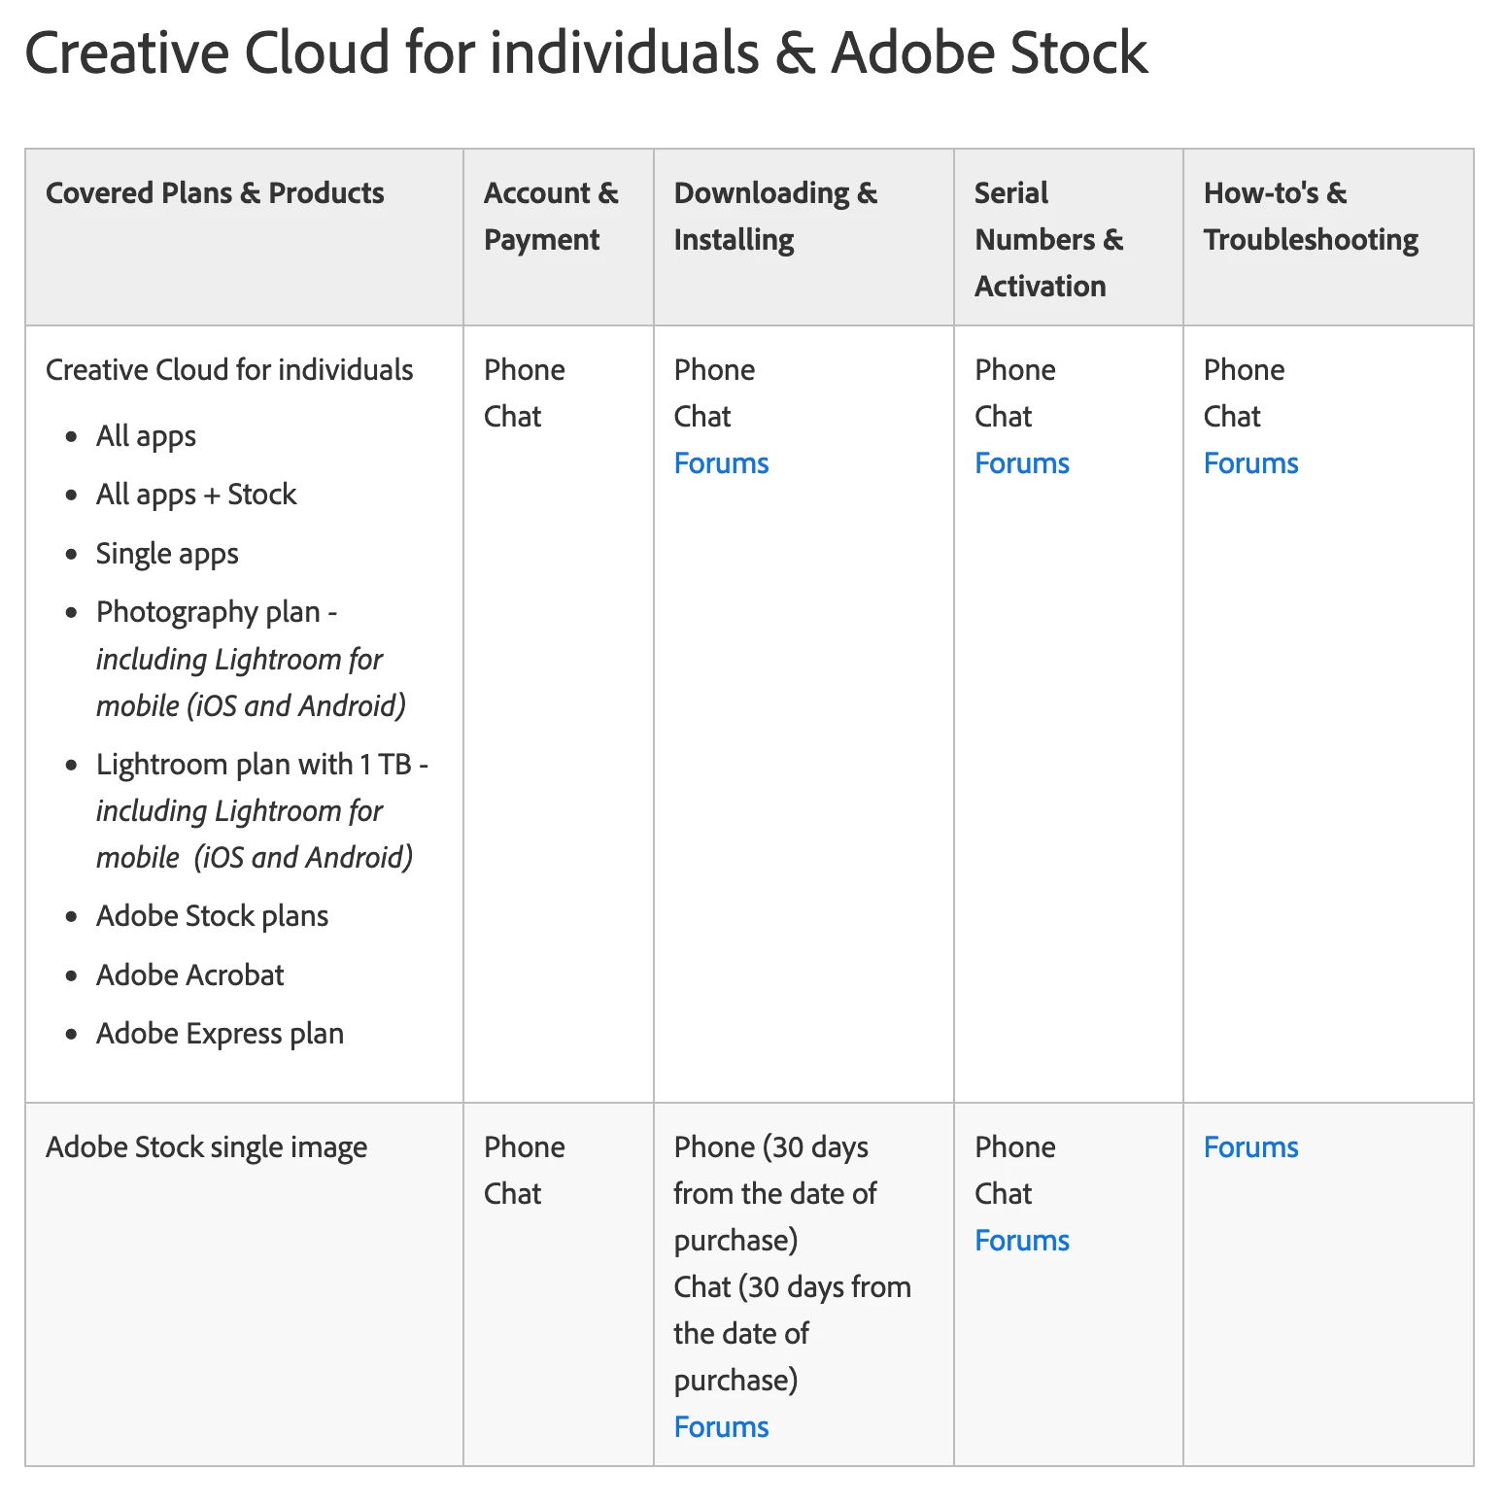Open Forums link under How-to's for Creative Cloud individuals
The height and width of the screenshot is (1504, 1504).
(1250, 463)
